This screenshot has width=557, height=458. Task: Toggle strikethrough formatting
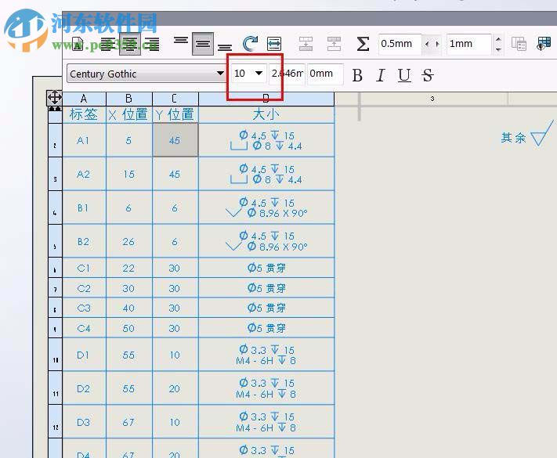point(427,75)
